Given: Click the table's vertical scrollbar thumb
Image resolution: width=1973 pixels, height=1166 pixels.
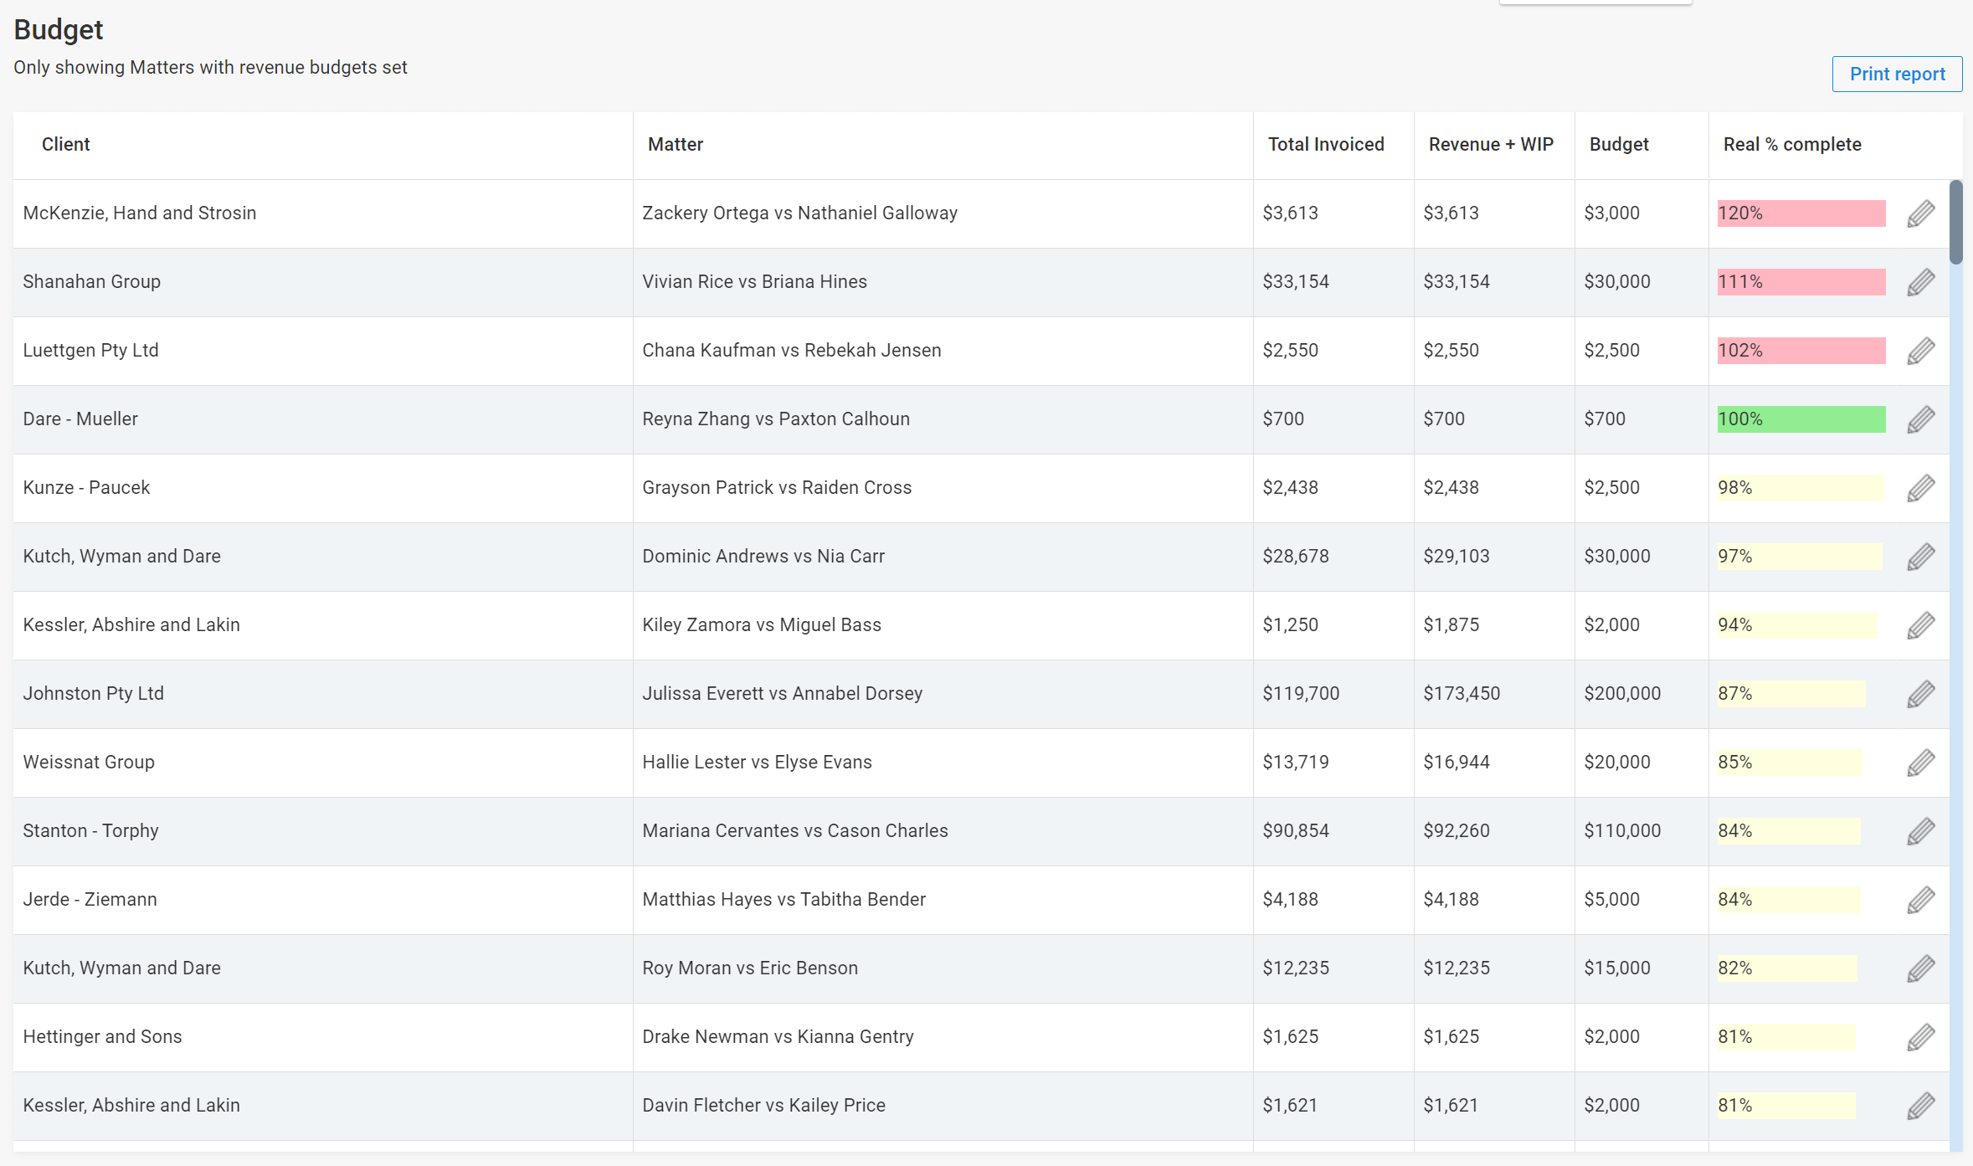Looking at the screenshot, I should coord(1955,222).
